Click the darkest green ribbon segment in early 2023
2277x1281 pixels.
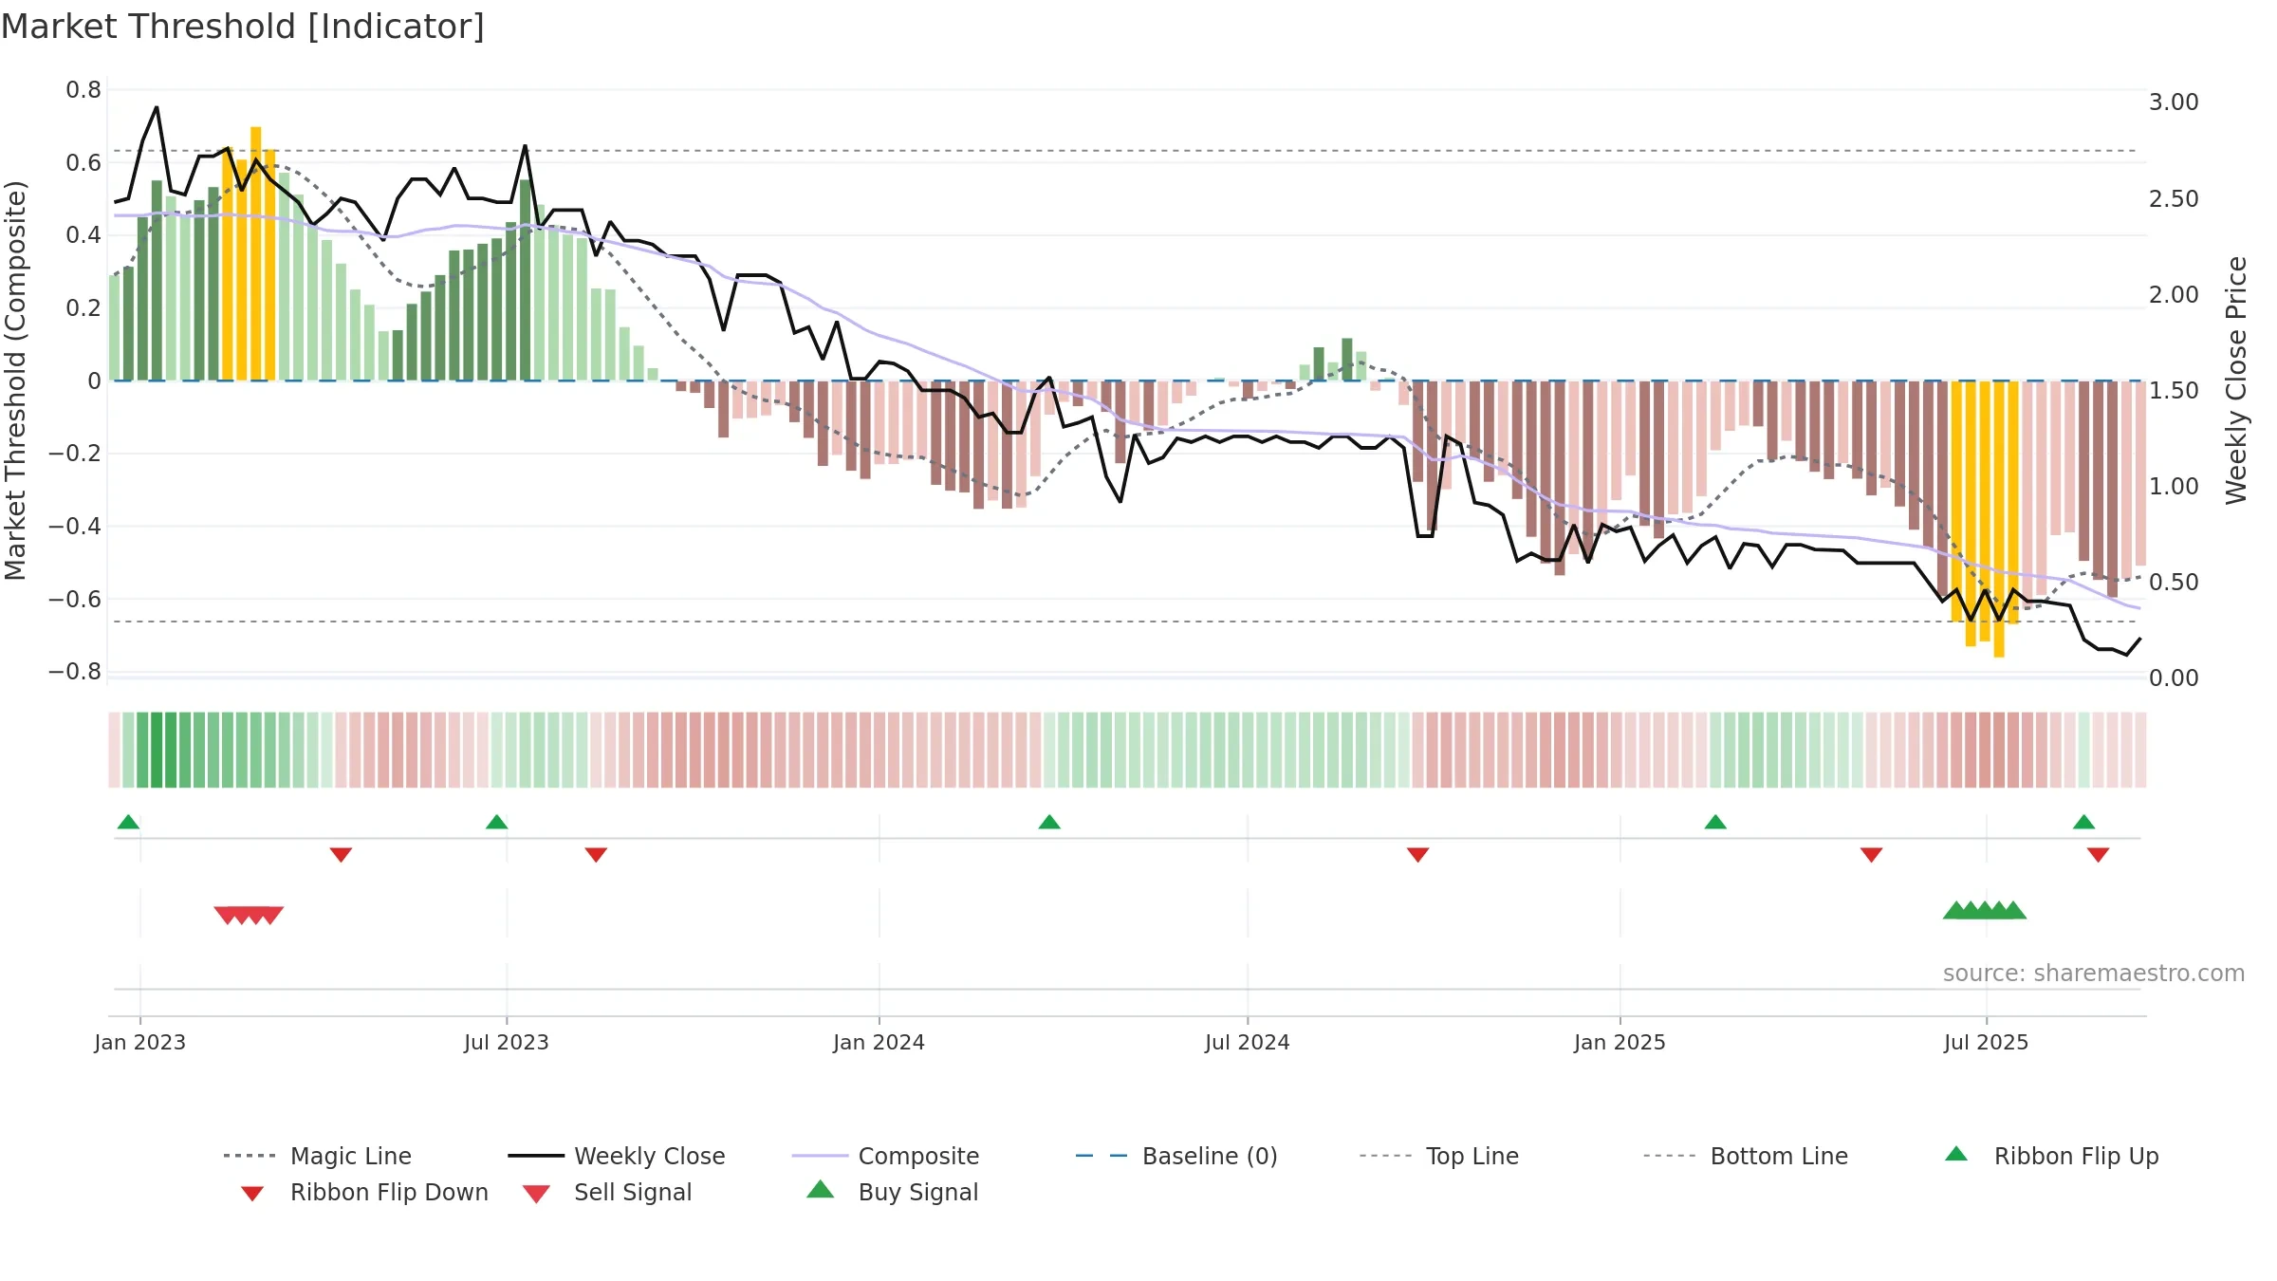pos(157,750)
